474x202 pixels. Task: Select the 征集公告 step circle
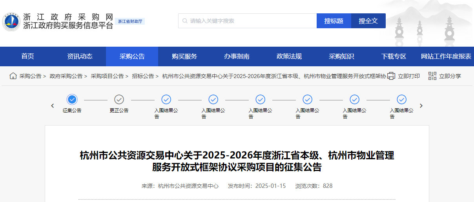click(72, 99)
